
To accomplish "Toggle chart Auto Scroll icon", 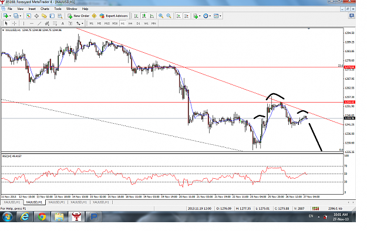I will click(x=179, y=16).
